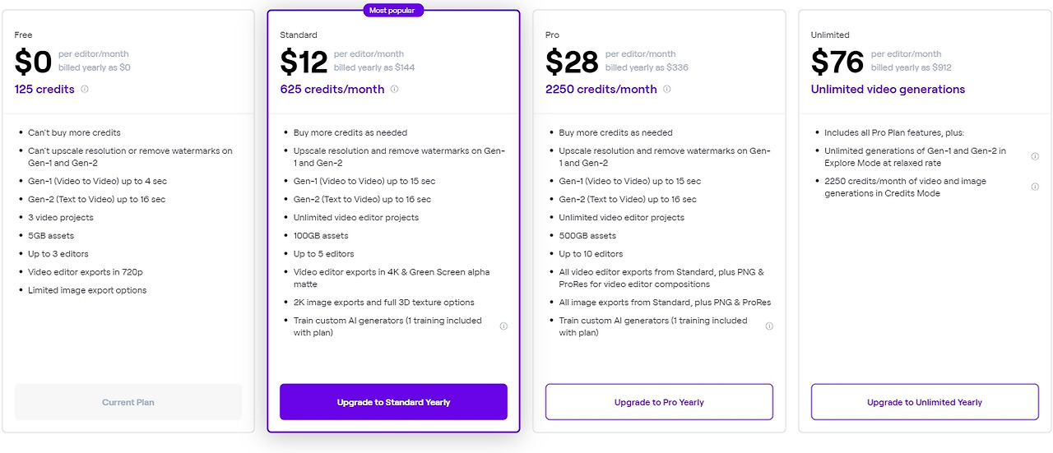Show info for Pro's Train custom AI generators
The height and width of the screenshot is (453, 1053).
[x=769, y=326]
